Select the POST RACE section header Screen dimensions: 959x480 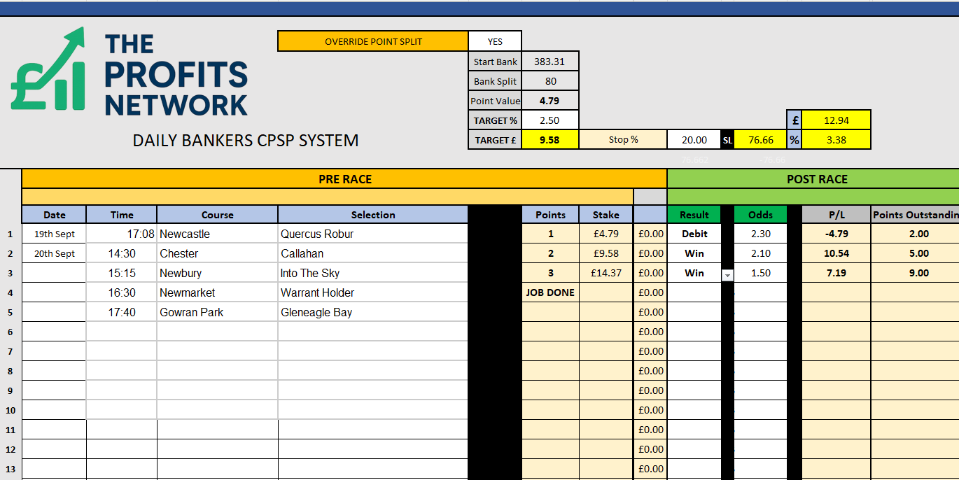[x=816, y=179]
